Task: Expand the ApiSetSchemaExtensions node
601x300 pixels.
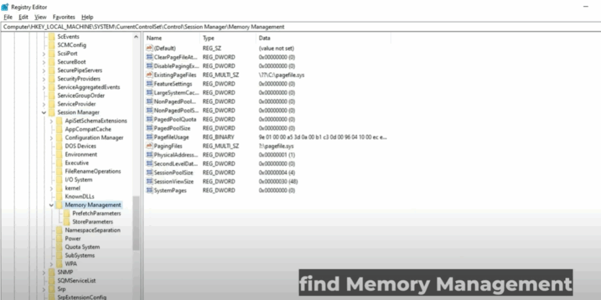Action: 52,121
